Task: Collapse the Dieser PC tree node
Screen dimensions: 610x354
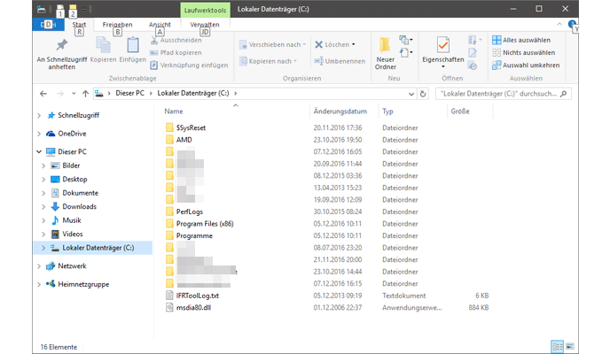Action: (x=39, y=151)
